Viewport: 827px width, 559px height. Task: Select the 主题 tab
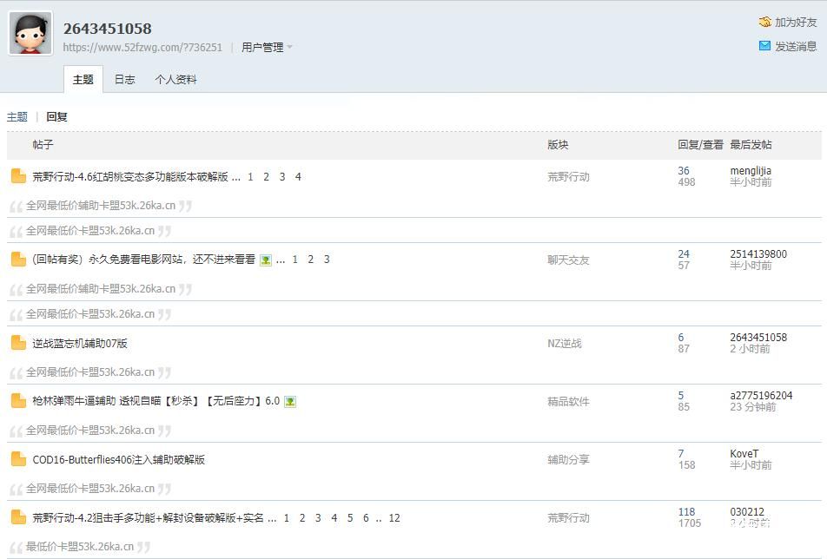pyautogui.click(x=83, y=79)
